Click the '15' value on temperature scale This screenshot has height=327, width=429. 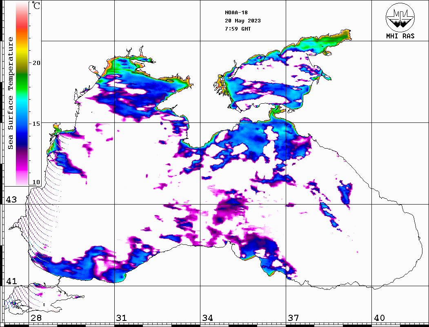pyautogui.click(x=36, y=124)
